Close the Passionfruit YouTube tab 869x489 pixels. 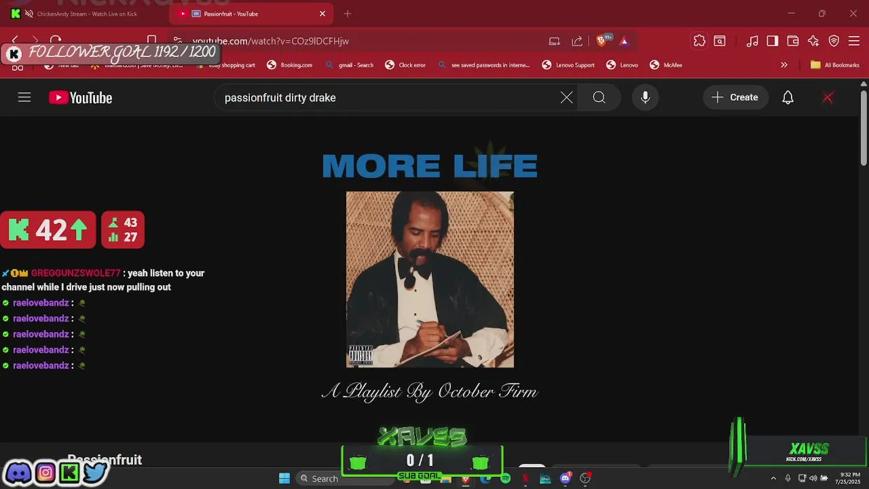[x=322, y=14]
